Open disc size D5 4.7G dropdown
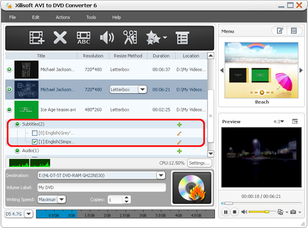308x228 pixels. click(x=28, y=214)
